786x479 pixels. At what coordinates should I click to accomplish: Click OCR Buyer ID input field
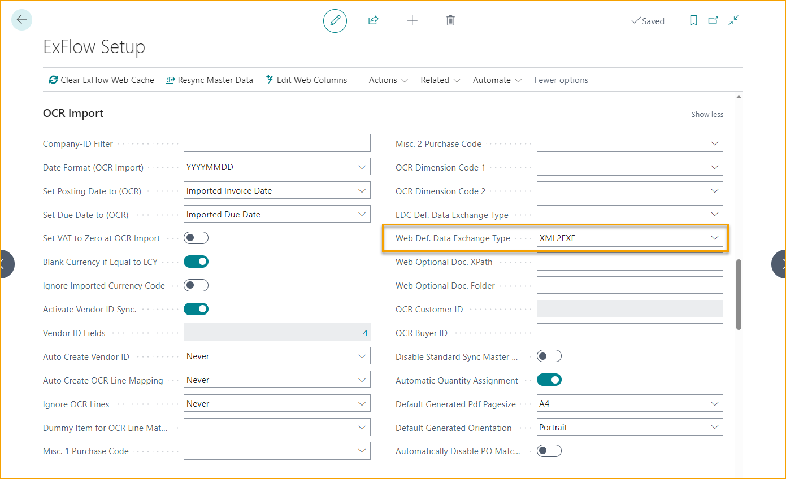[x=630, y=333]
